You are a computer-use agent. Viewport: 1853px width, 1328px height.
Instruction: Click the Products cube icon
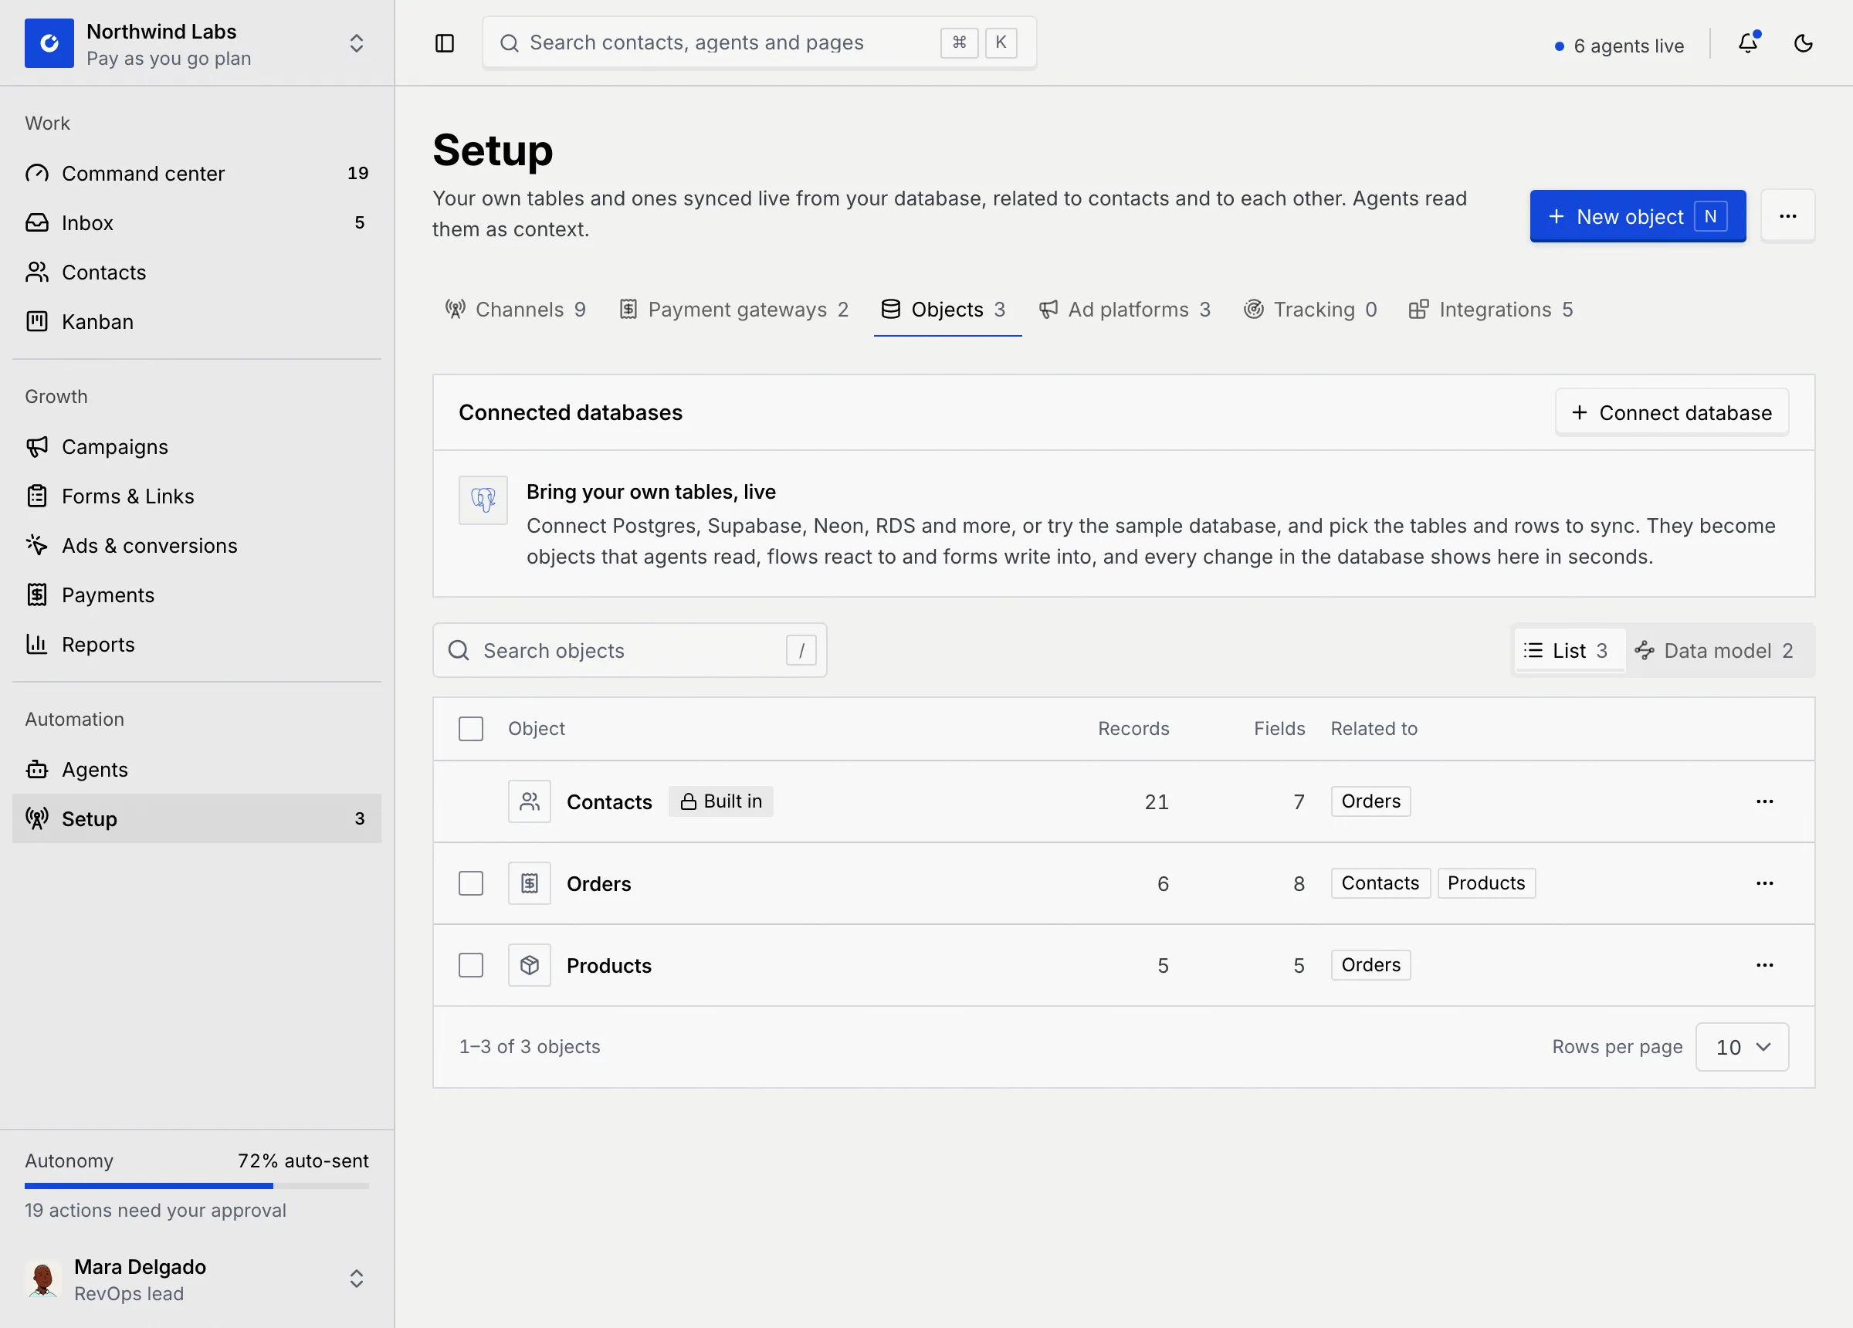click(x=530, y=965)
